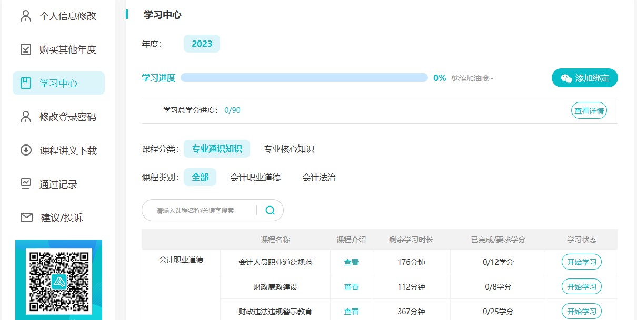
Task: Start learning 财政廉政建设 course
Action: (581, 286)
